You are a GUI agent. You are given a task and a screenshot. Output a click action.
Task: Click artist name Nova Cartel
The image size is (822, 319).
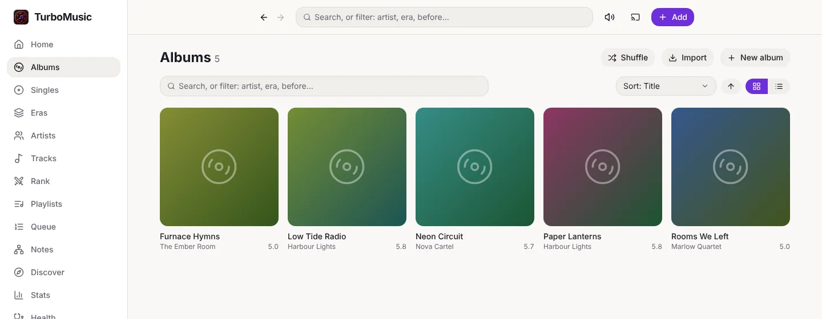[x=434, y=247]
